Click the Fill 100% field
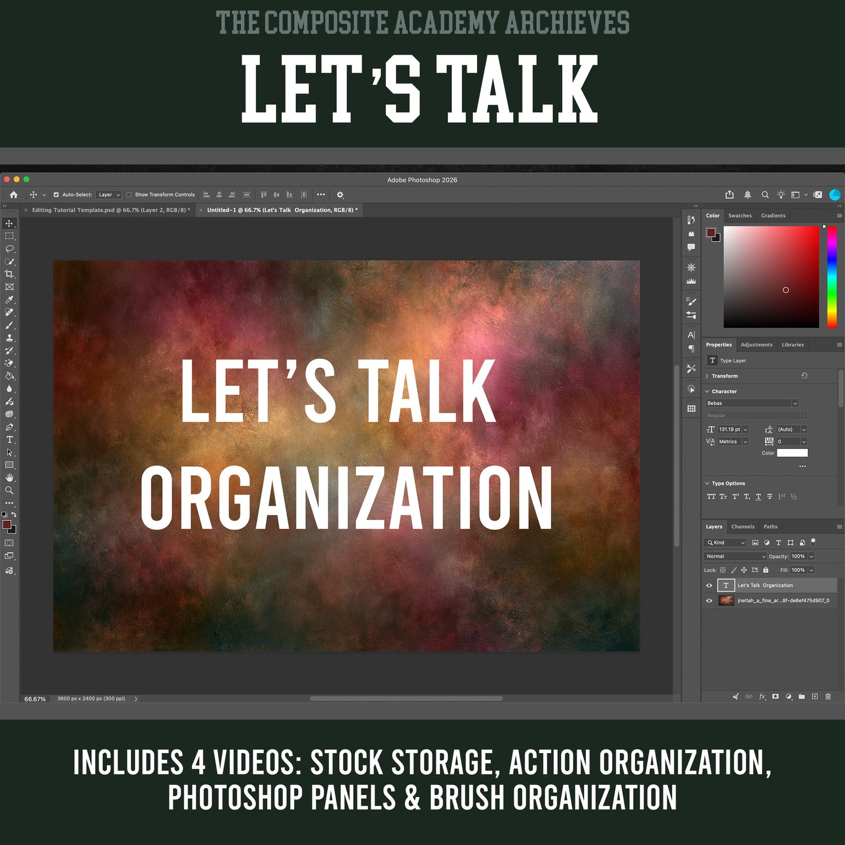The height and width of the screenshot is (845, 845). [x=798, y=570]
